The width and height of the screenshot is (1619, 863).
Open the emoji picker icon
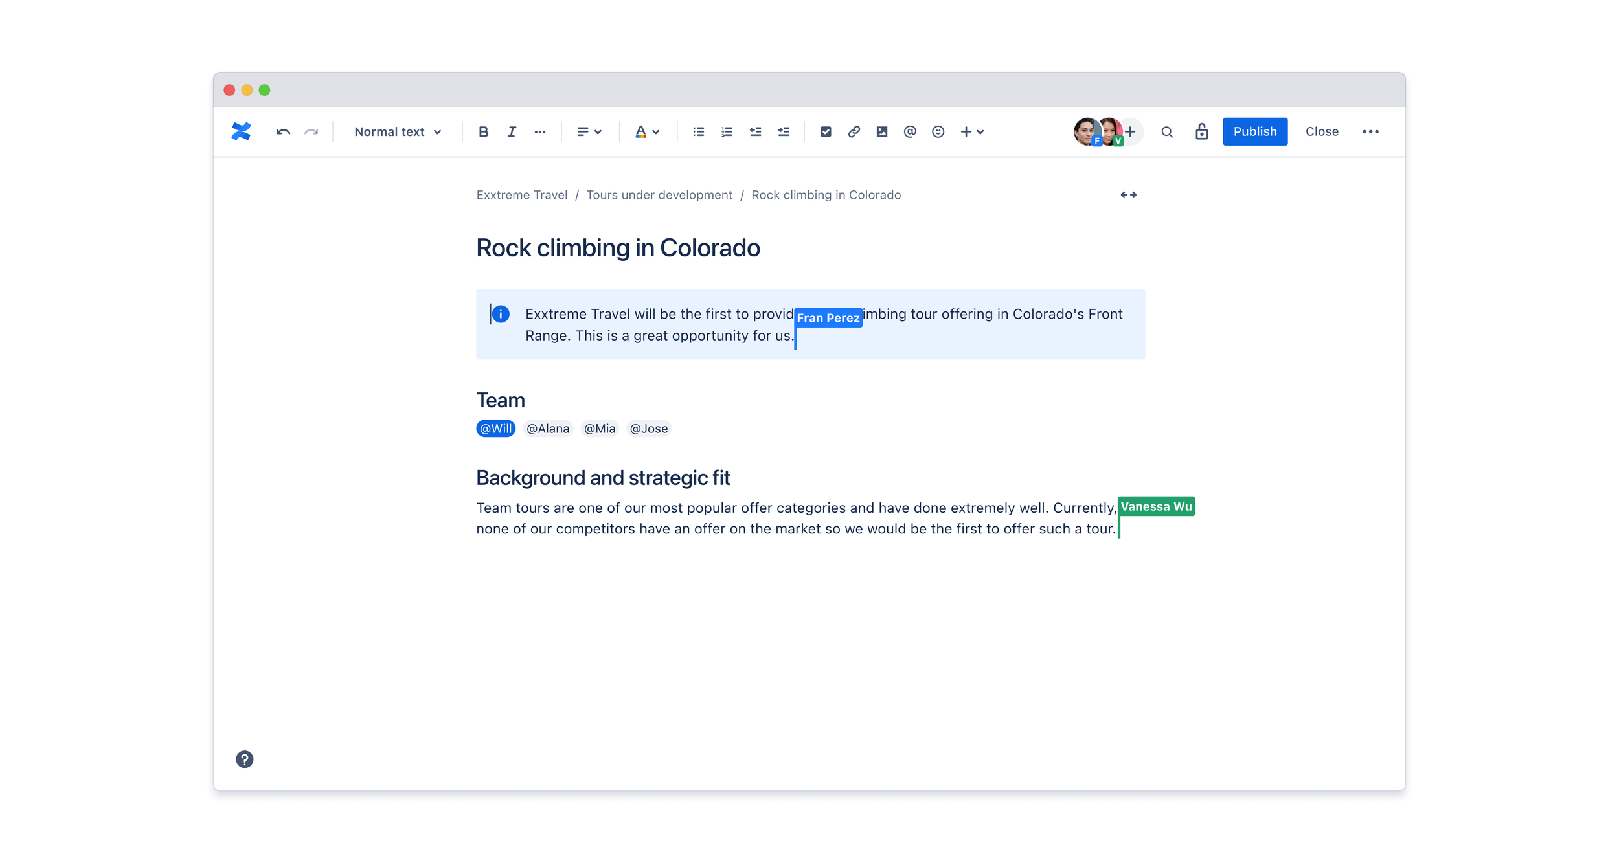pos(938,132)
